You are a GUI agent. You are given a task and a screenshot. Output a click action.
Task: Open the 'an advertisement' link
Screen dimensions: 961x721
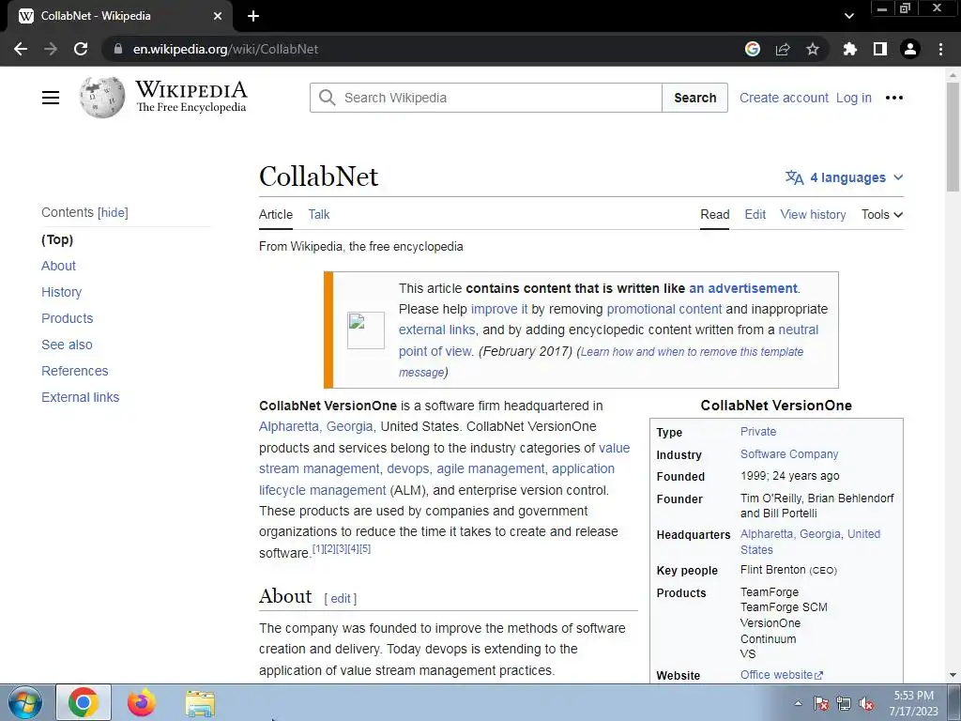pos(743,289)
